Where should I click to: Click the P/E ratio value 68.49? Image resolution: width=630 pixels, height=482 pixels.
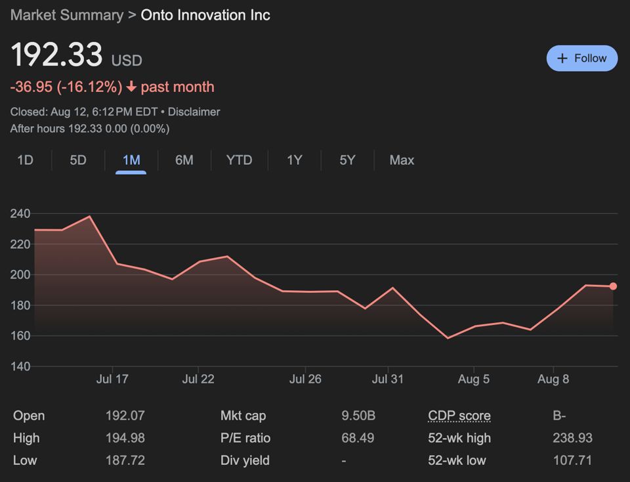pos(358,438)
